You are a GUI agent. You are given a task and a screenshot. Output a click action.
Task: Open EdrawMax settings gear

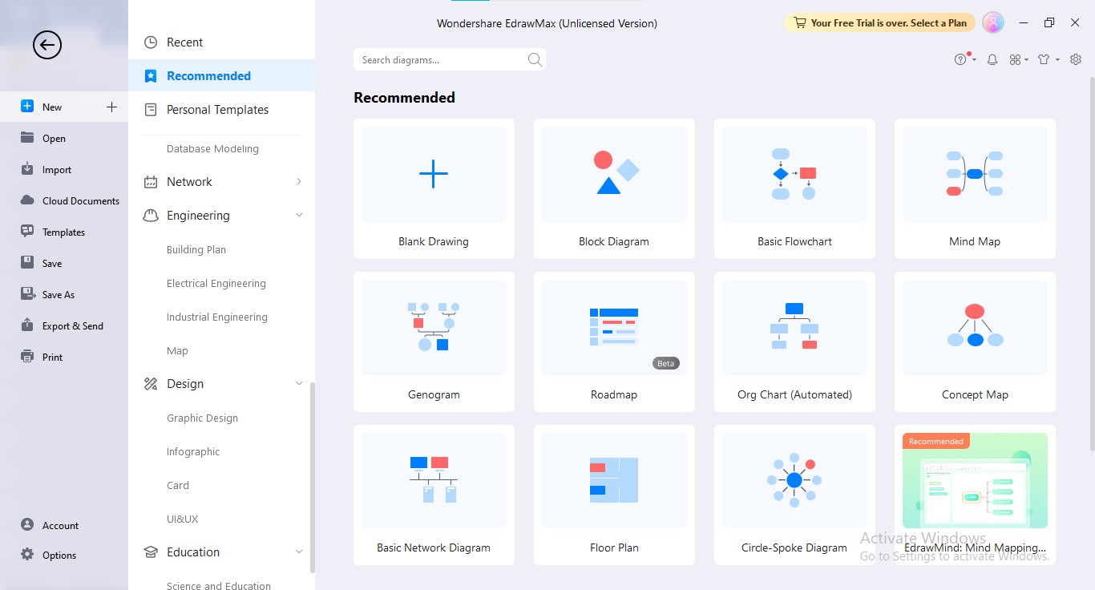click(1076, 59)
